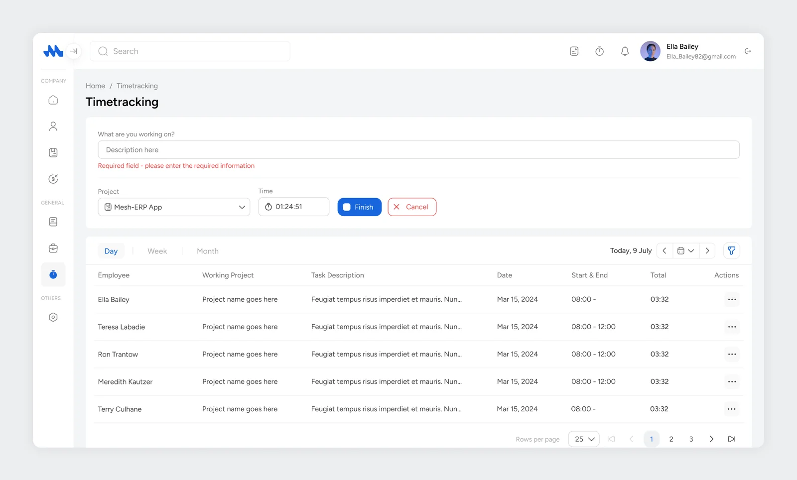Image resolution: width=797 pixels, height=480 pixels.
Task: Switch to the Week tab
Action: [157, 251]
